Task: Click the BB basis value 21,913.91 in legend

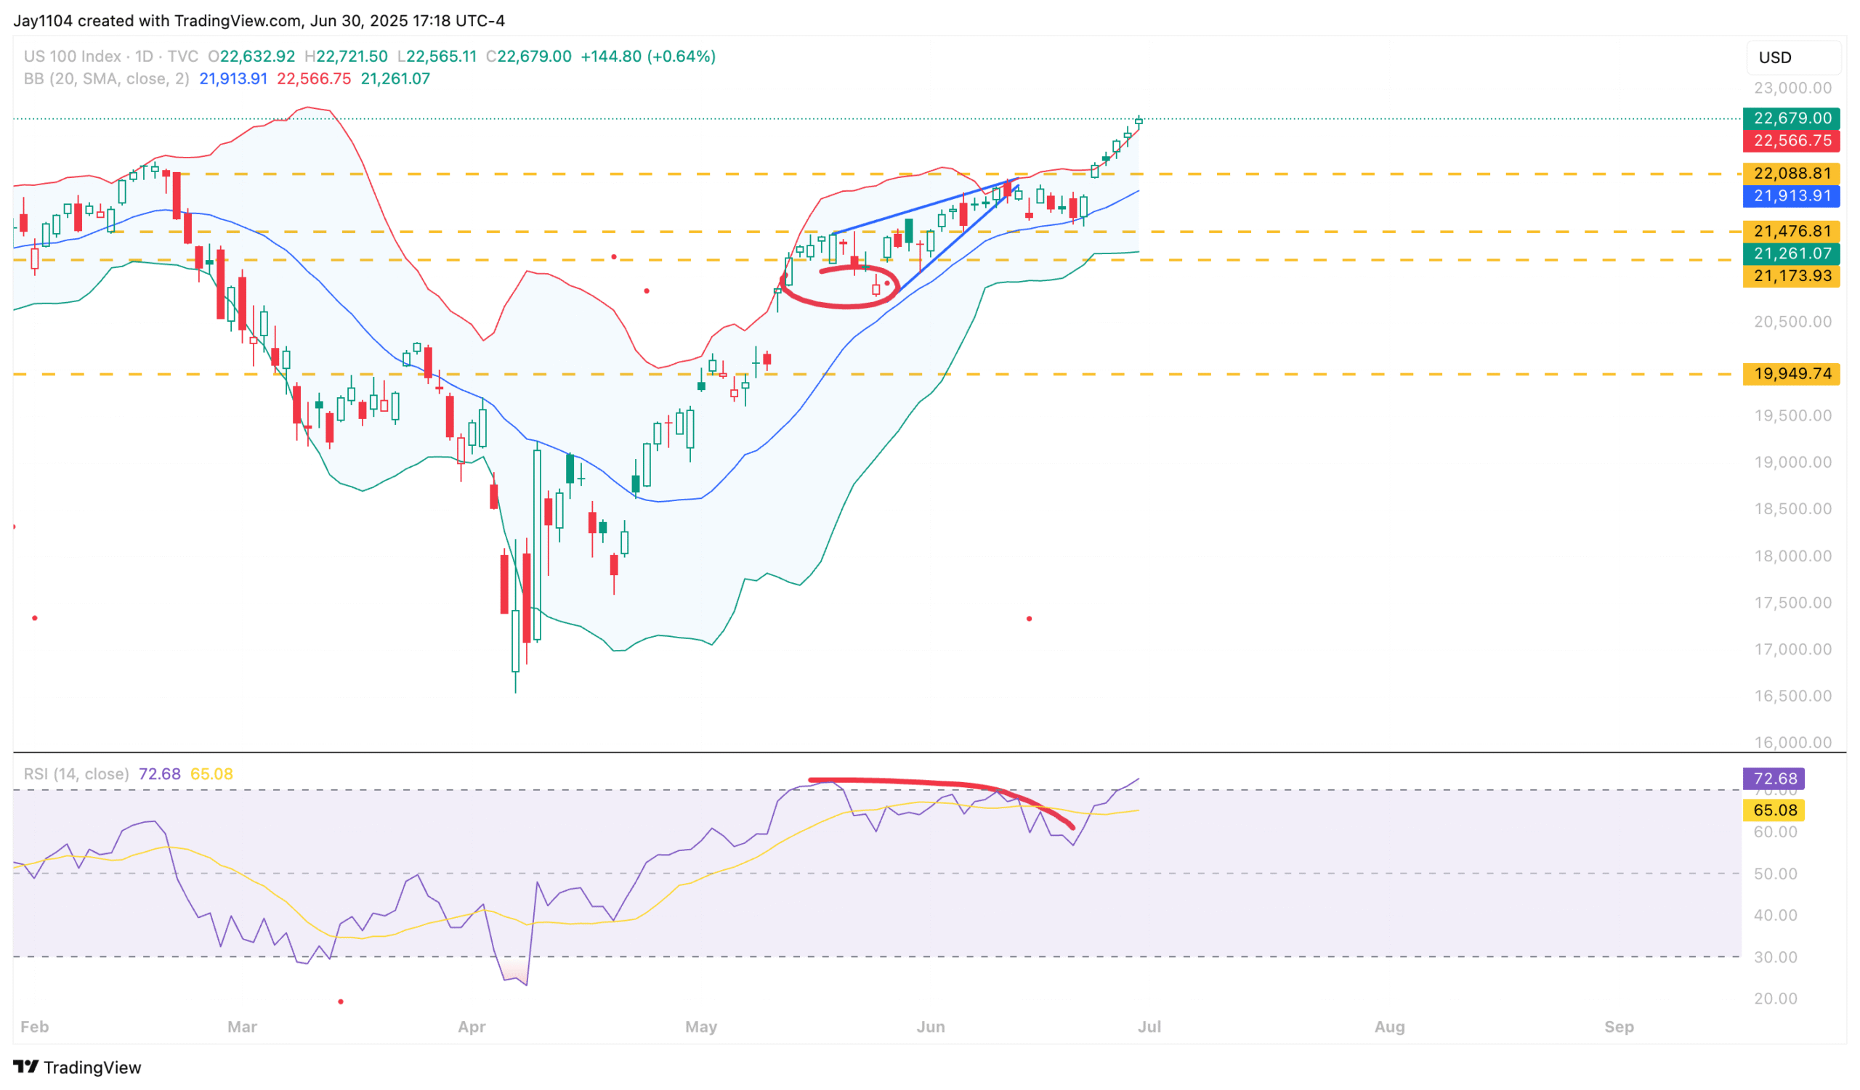Action: 233,78
